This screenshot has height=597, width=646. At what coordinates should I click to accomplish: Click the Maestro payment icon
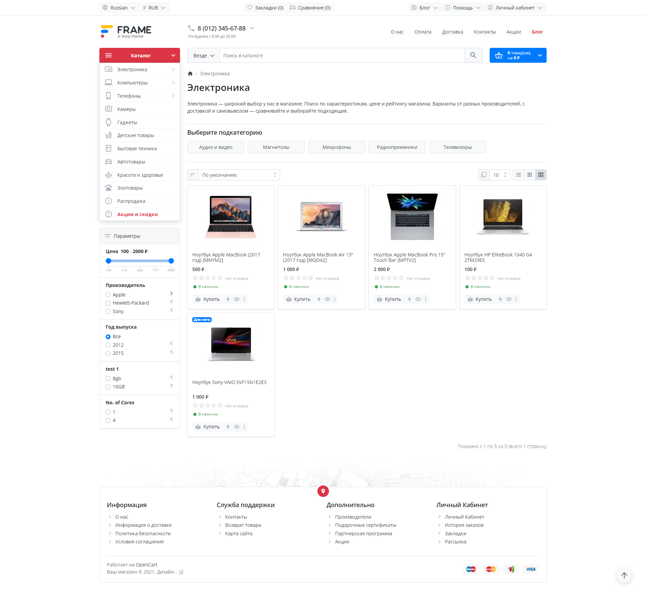pyautogui.click(x=471, y=569)
